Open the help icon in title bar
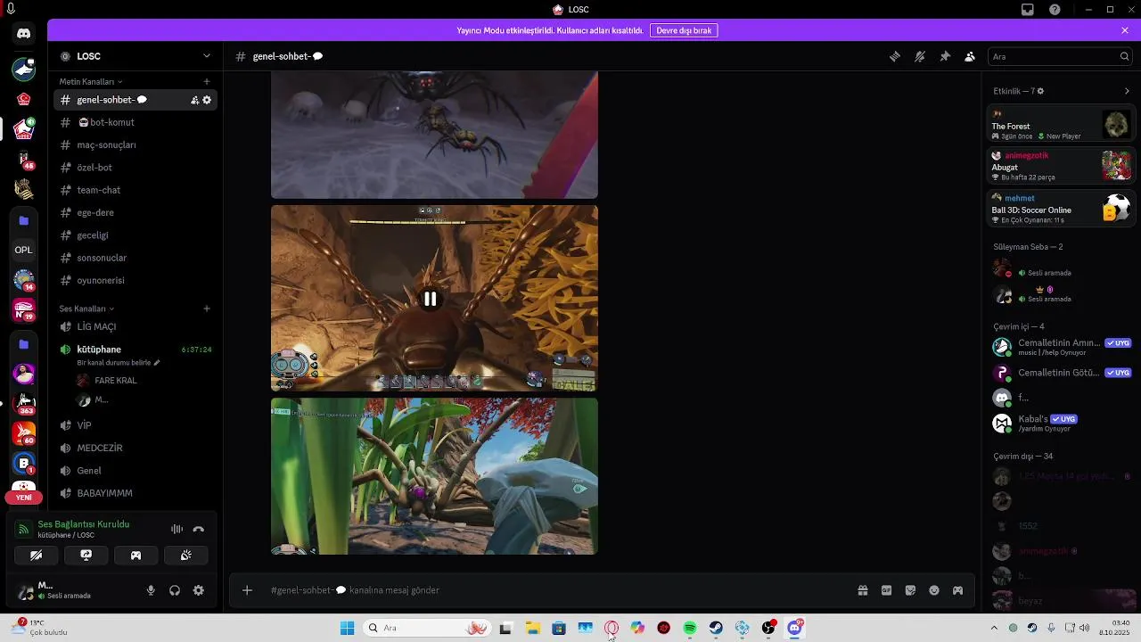 (1055, 10)
